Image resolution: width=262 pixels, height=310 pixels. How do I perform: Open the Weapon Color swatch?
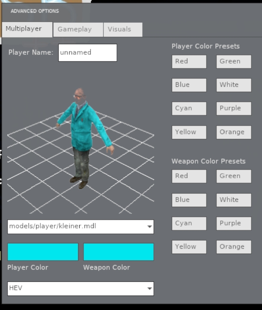[x=118, y=252]
